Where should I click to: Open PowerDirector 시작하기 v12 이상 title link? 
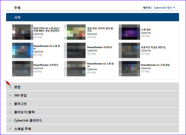(x=46, y=65)
